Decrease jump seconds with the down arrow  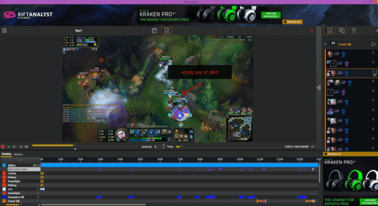pos(164,148)
